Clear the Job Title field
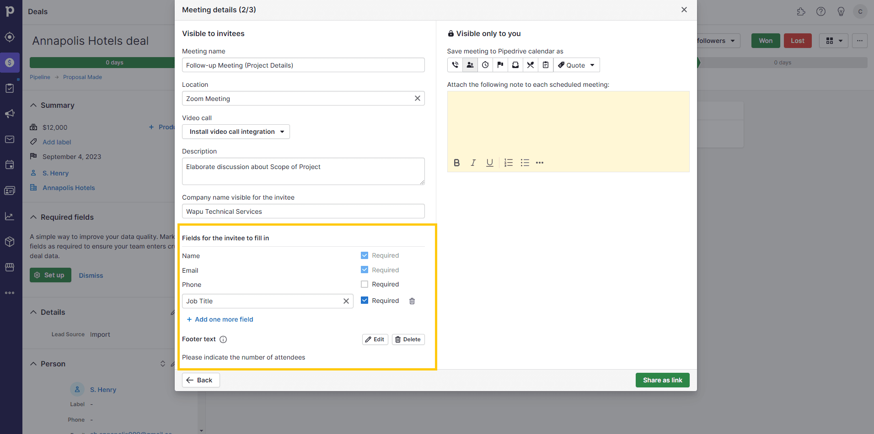This screenshot has height=434, width=874. click(x=346, y=301)
